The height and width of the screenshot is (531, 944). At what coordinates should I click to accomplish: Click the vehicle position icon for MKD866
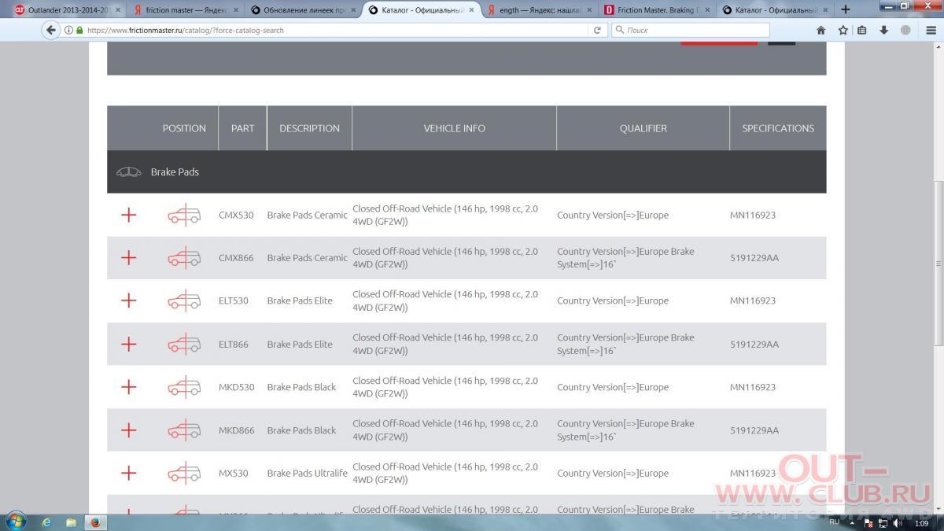pos(184,430)
